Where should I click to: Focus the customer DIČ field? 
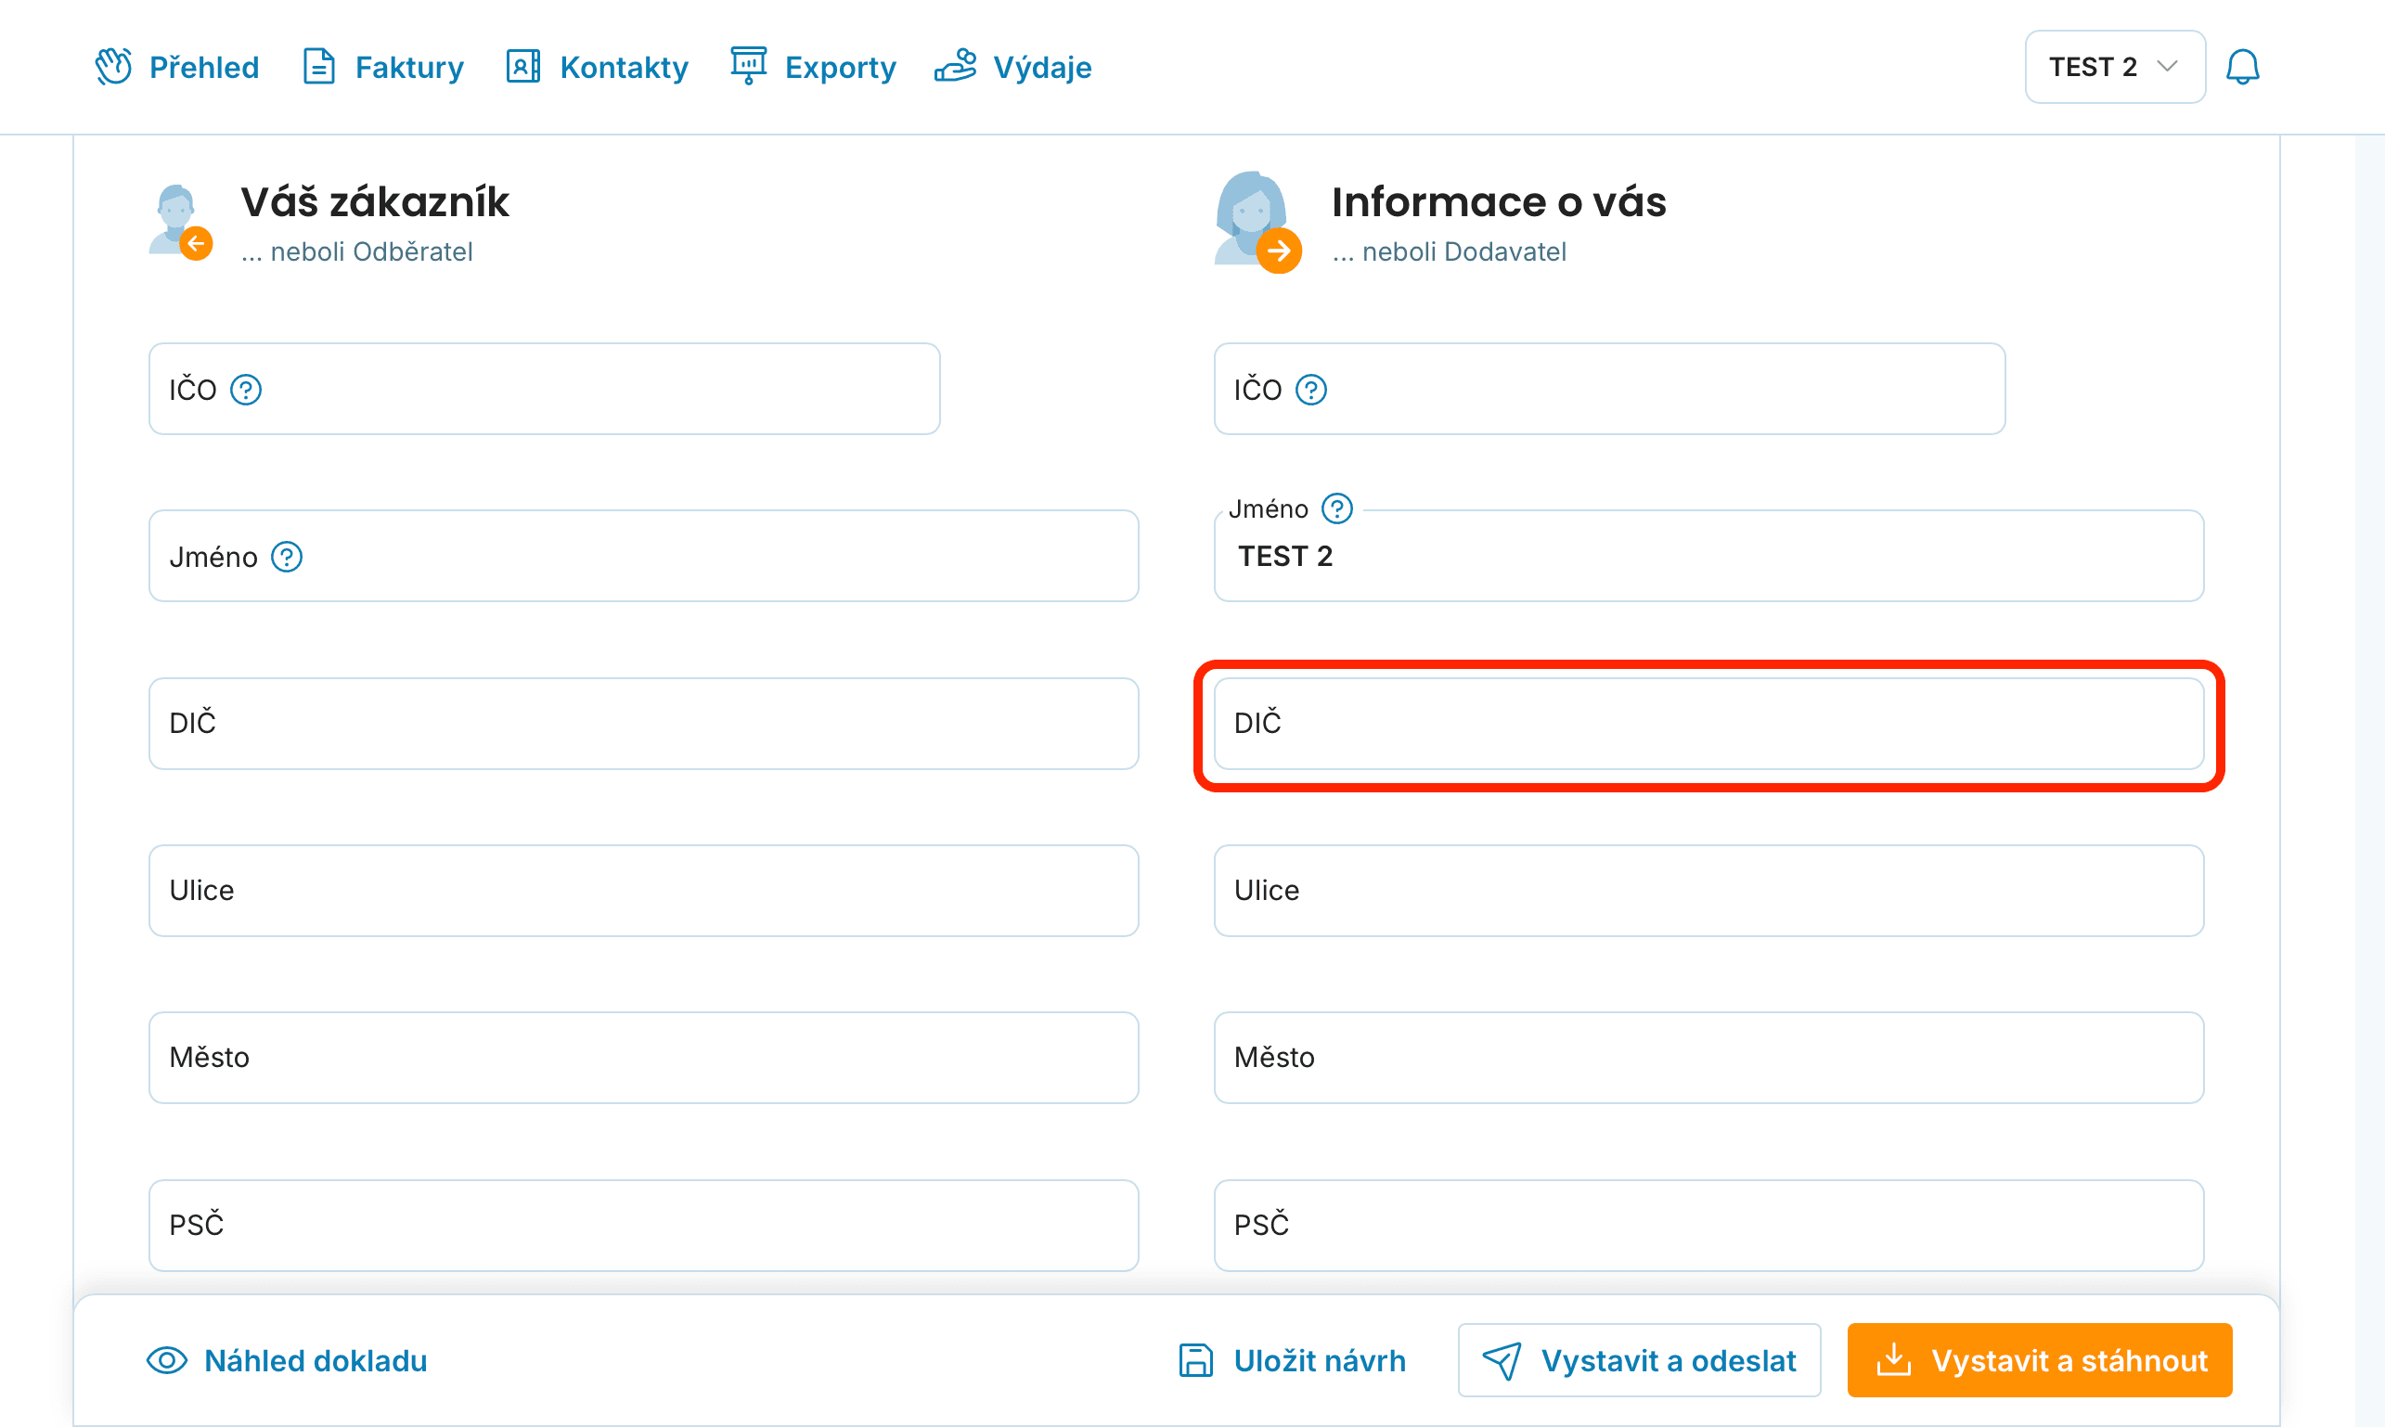(643, 723)
